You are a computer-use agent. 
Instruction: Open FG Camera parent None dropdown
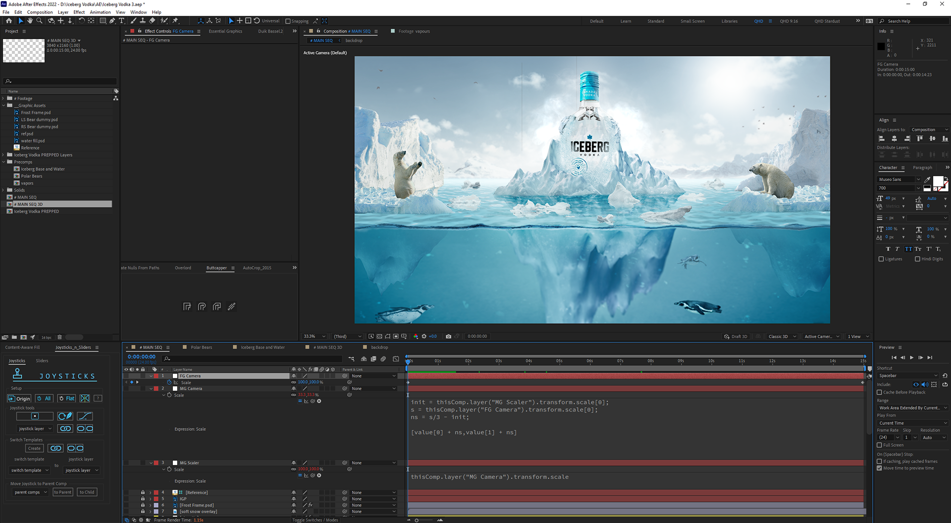point(373,376)
